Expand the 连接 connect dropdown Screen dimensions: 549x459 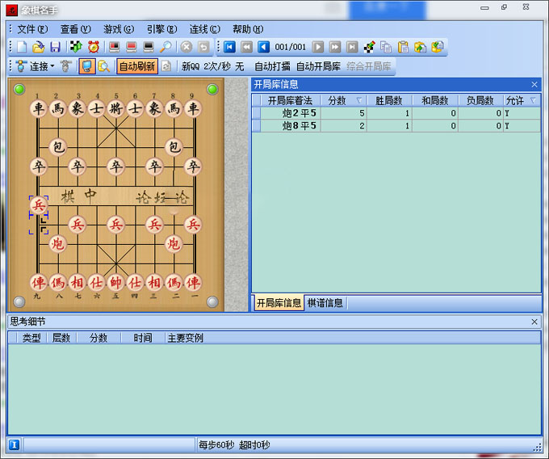52,66
